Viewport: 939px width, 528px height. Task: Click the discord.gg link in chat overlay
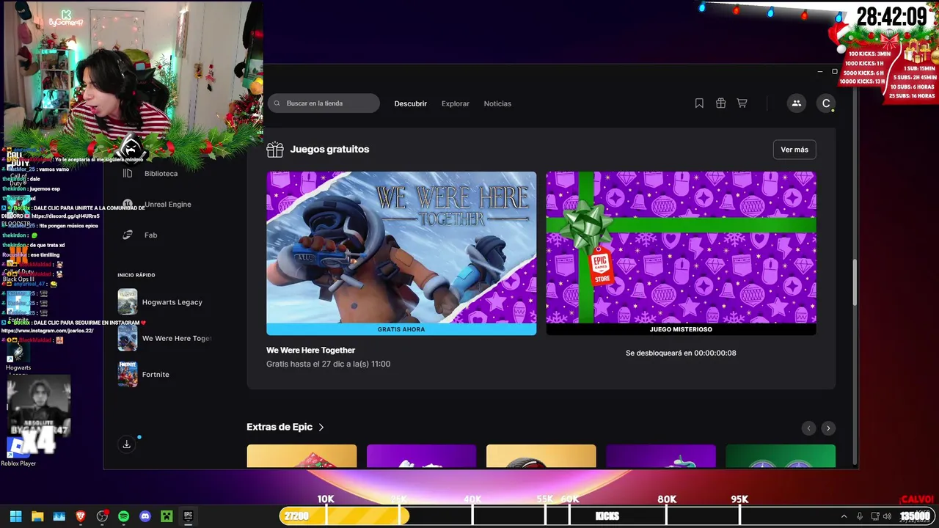[x=65, y=216]
